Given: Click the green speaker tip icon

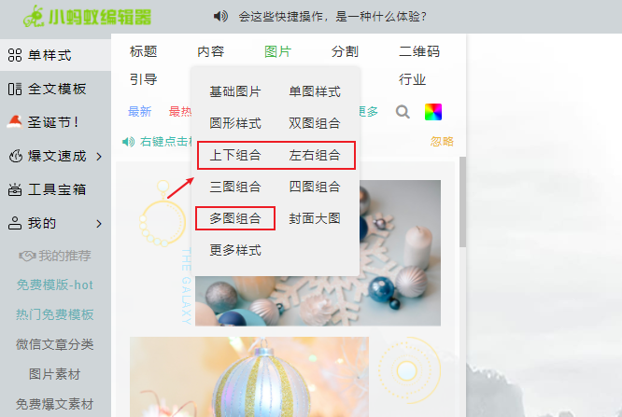Looking at the screenshot, I should click(128, 142).
